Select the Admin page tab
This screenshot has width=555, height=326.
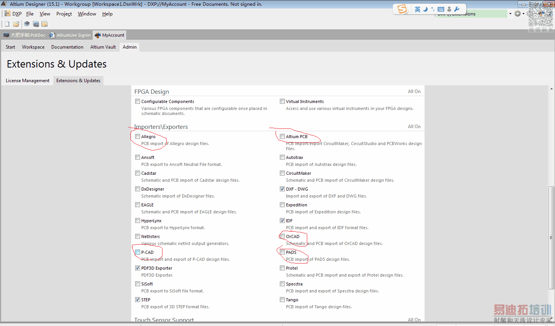130,47
